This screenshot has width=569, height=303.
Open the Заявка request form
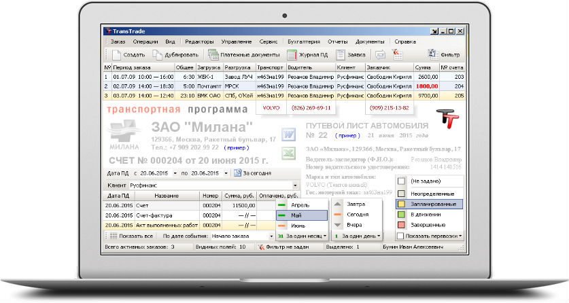pos(351,55)
